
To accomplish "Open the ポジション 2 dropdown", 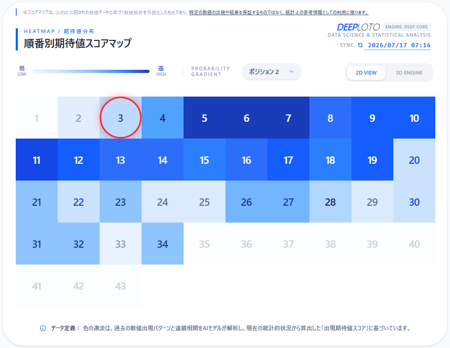I will pos(272,71).
